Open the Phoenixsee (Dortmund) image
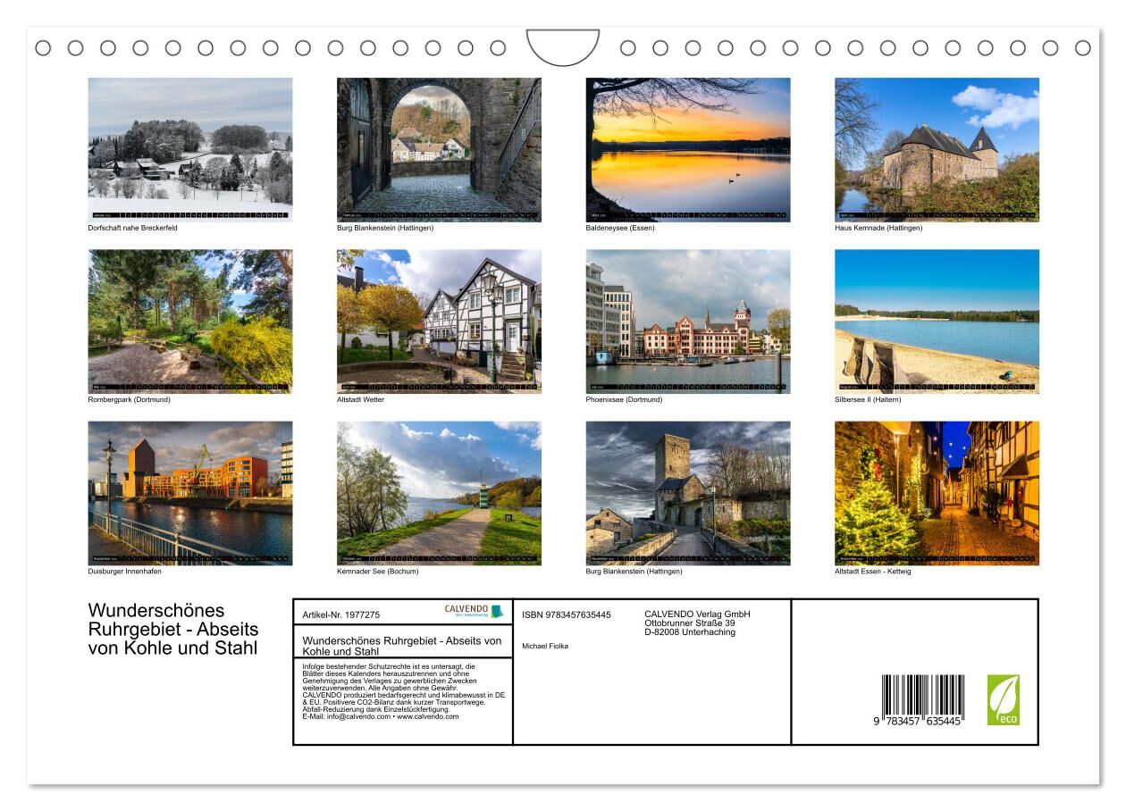The width and height of the screenshot is (1126, 811). pos(687,321)
